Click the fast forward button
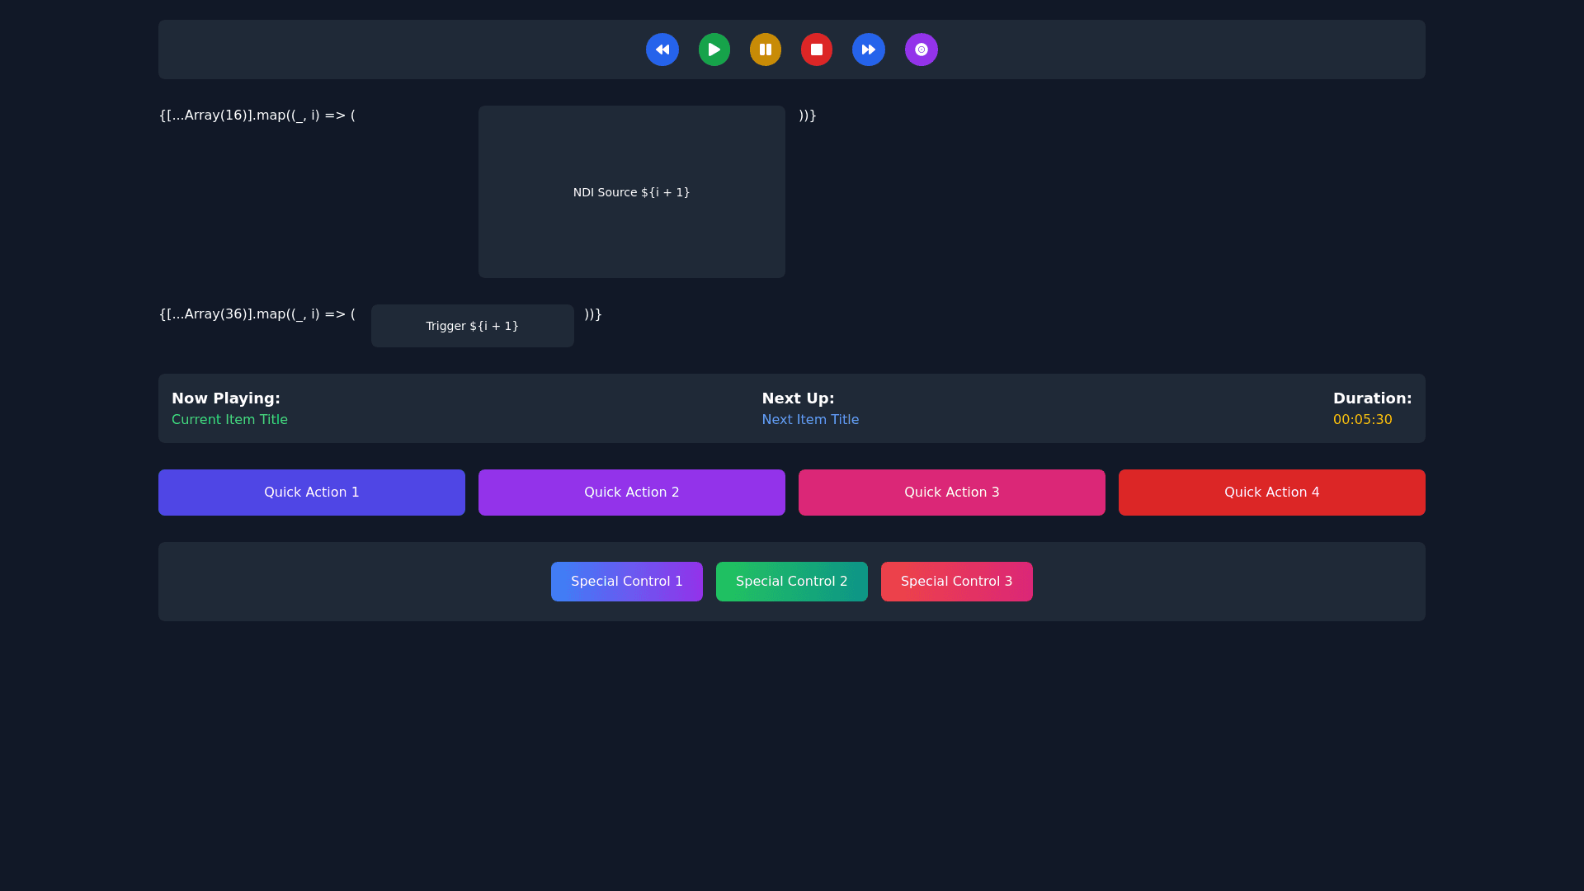This screenshot has width=1584, height=891. click(868, 49)
